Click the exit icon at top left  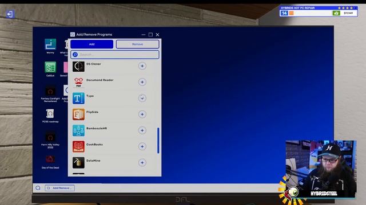10,14
